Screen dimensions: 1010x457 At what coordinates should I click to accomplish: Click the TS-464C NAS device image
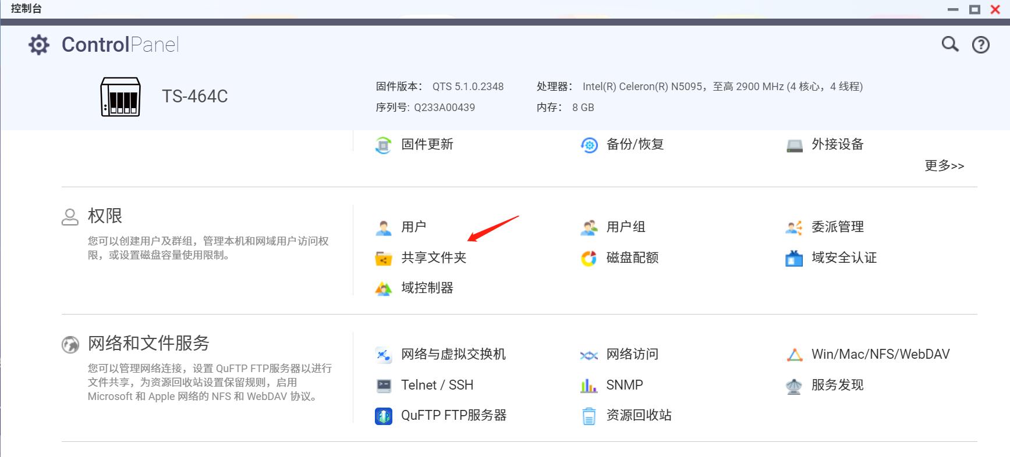pyautogui.click(x=121, y=97)
